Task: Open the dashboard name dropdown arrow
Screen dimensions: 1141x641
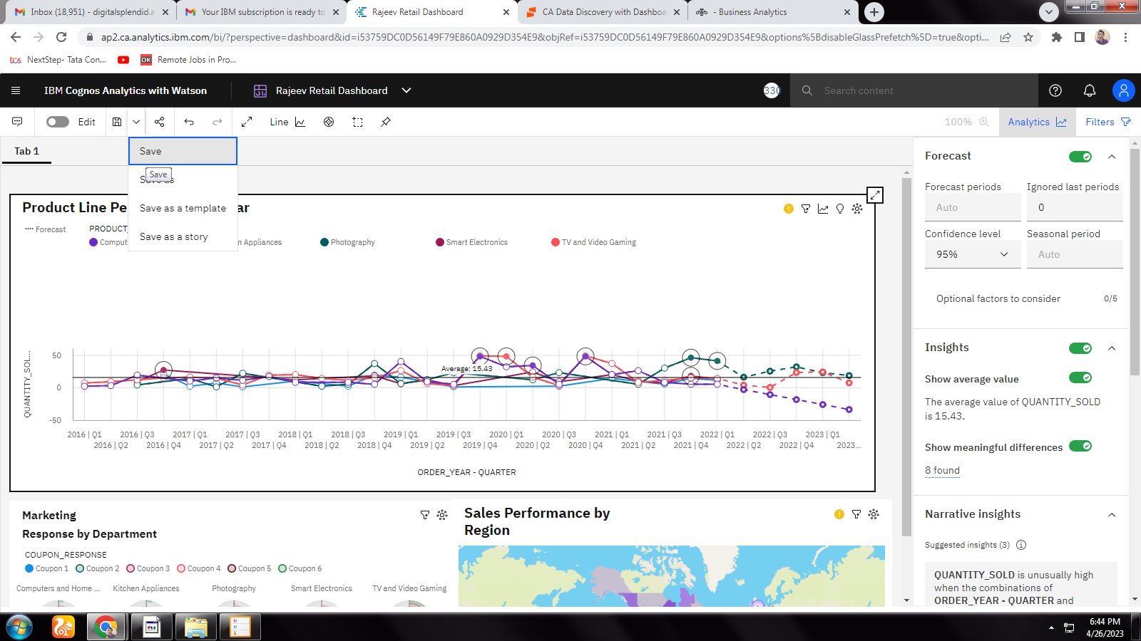Action: click(406, 90)
